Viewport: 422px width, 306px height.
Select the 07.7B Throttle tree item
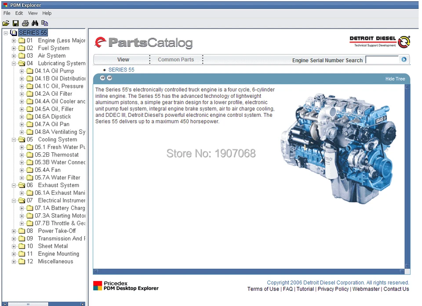pyautogui.click(x=60, y=223)
